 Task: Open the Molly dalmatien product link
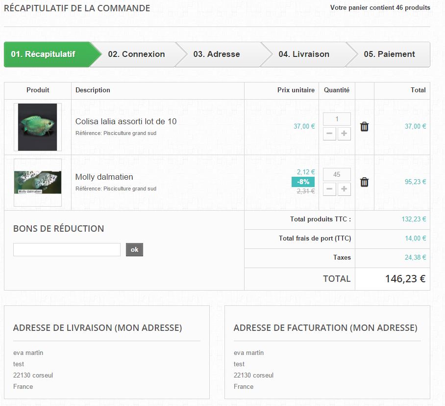pyautogui.click(x=104, y=177)
